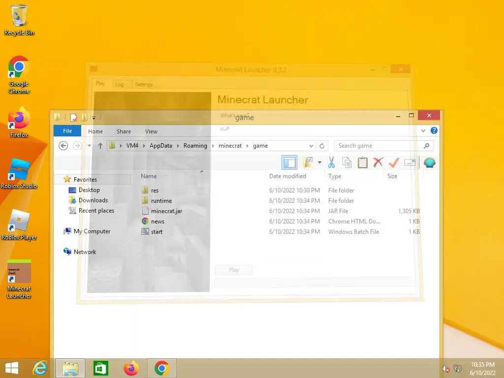Select Roblox Studio desktop shortcut
This screenshot has height=378, width=504.
pos(19,174)
